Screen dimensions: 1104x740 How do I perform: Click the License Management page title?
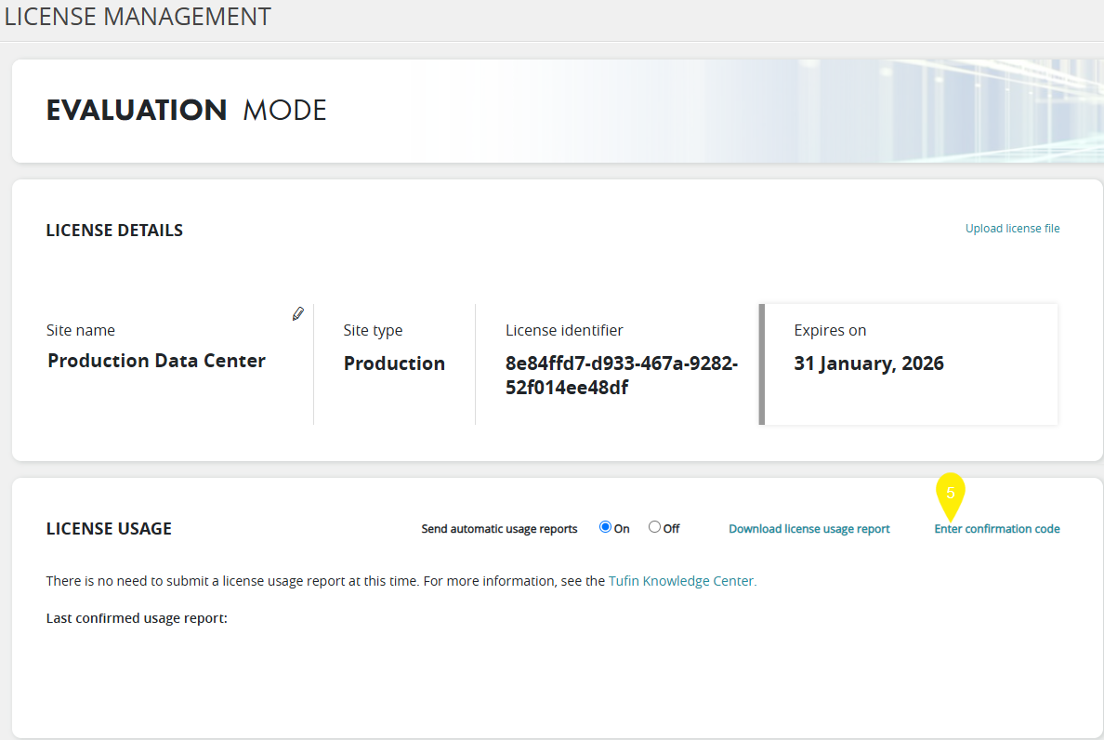(x=138, y=17)
